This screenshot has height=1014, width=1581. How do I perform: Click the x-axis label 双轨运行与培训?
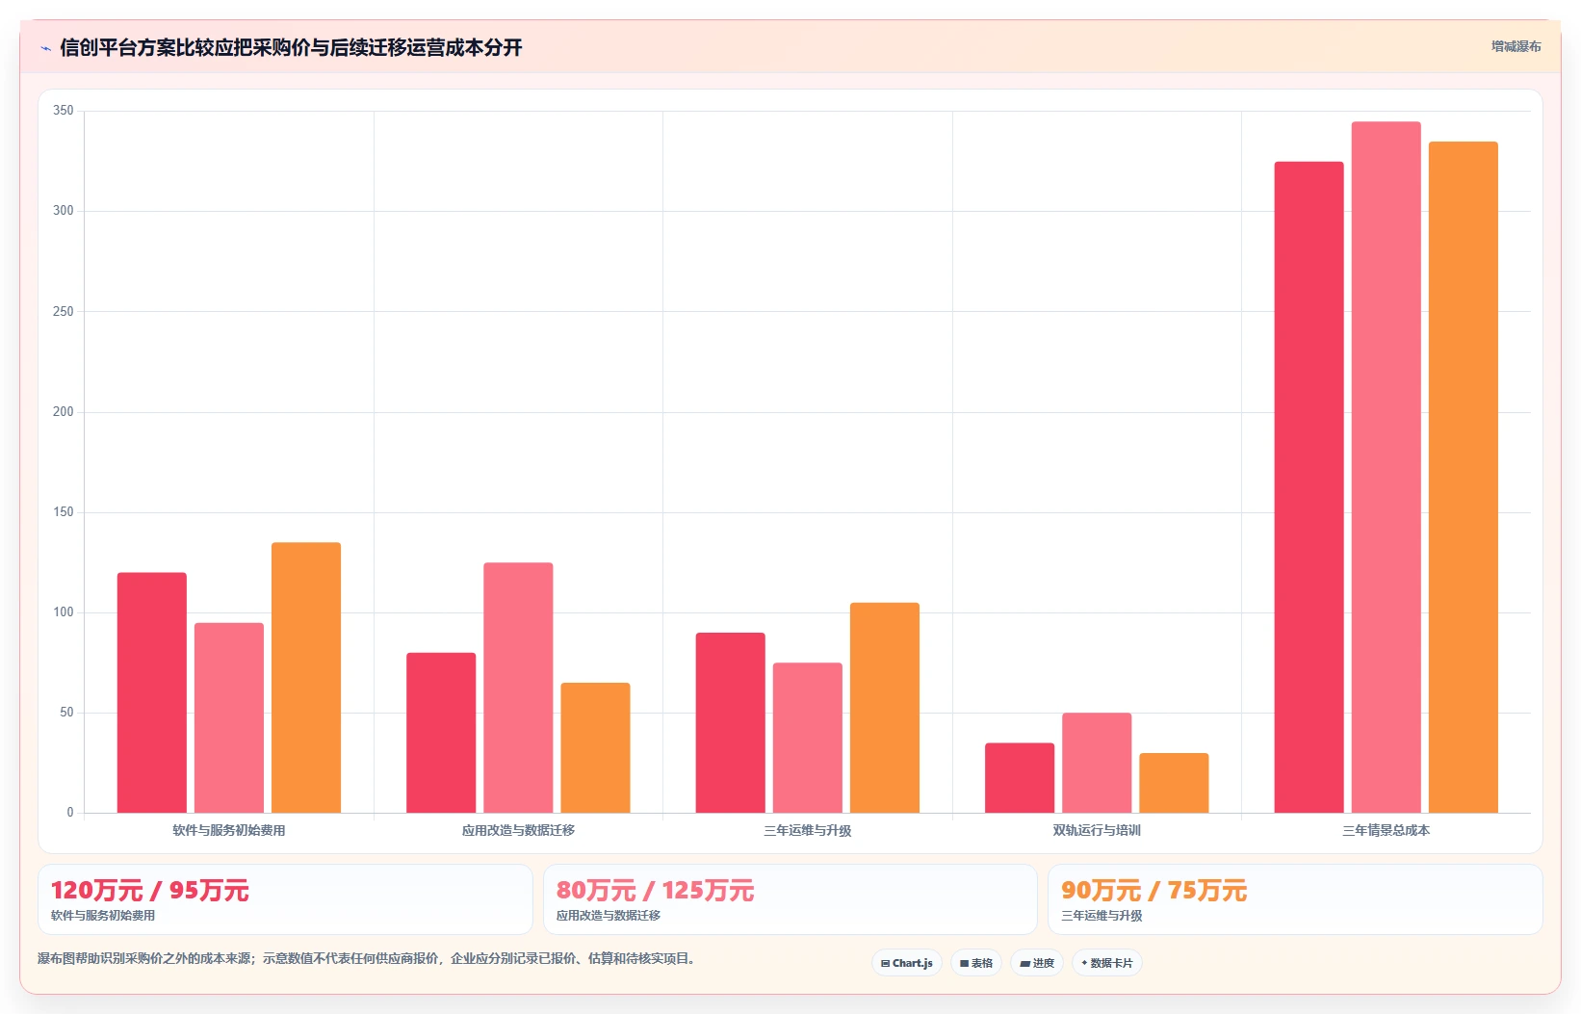click(1097, 830)
